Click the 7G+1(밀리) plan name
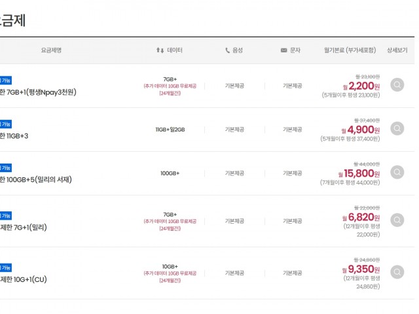 click(x=24, y=228)
